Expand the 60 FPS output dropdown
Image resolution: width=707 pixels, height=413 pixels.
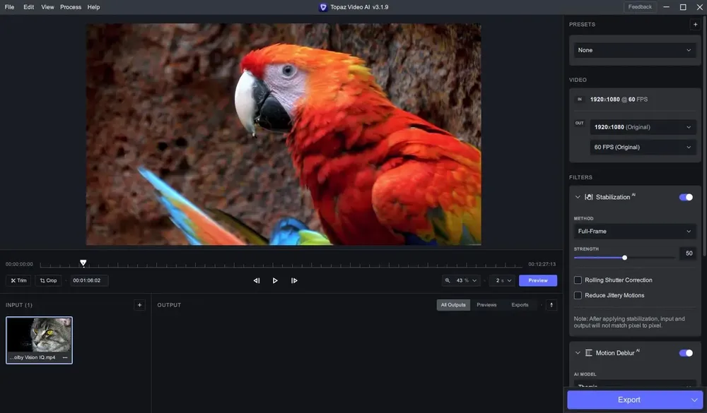(x=643, y=148)
